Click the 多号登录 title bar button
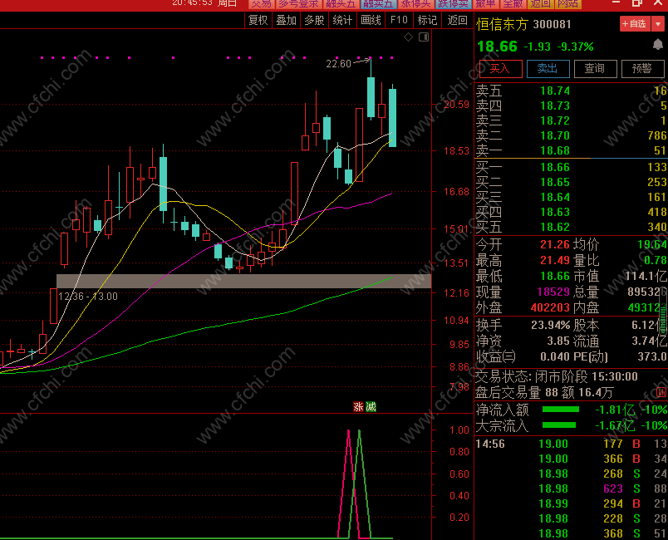Image resolution: width=668 pixels, height=540 pixels. pyautogui.click(x=298, y=4)
